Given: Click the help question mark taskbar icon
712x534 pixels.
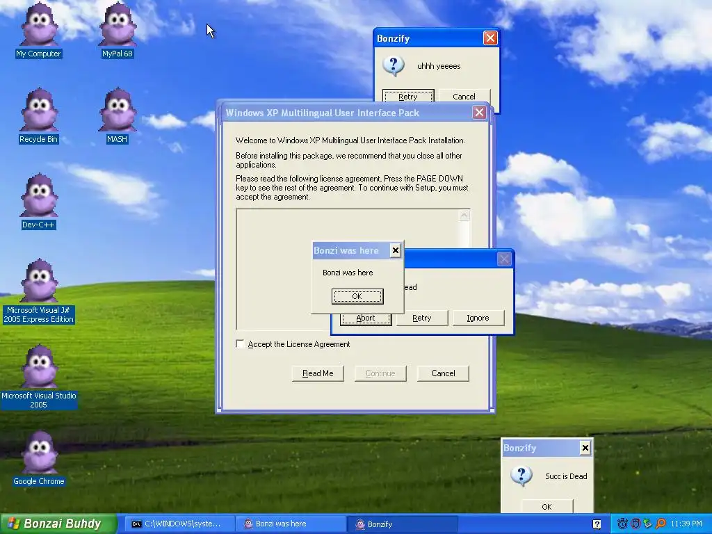Looking at the screenshot, I should [x=597, y=524].
